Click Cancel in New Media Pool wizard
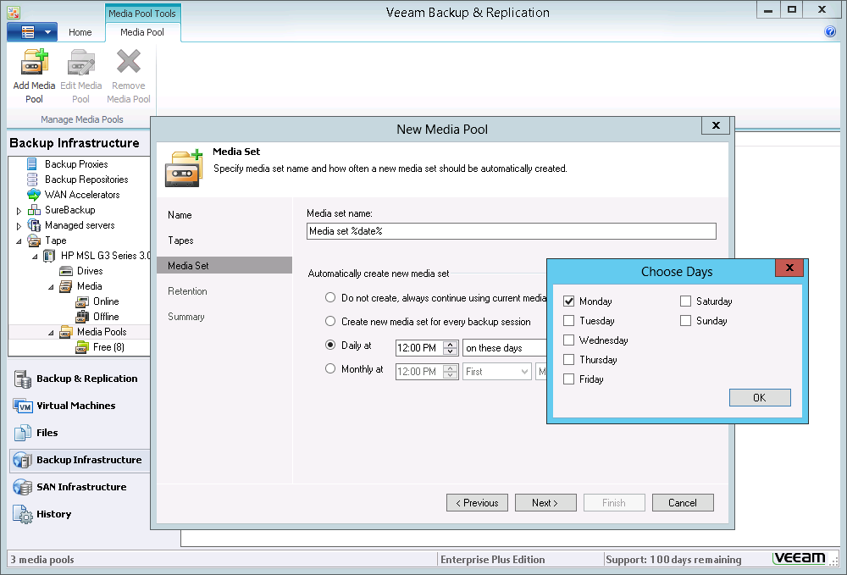847x575 pixels. (683, 503)
